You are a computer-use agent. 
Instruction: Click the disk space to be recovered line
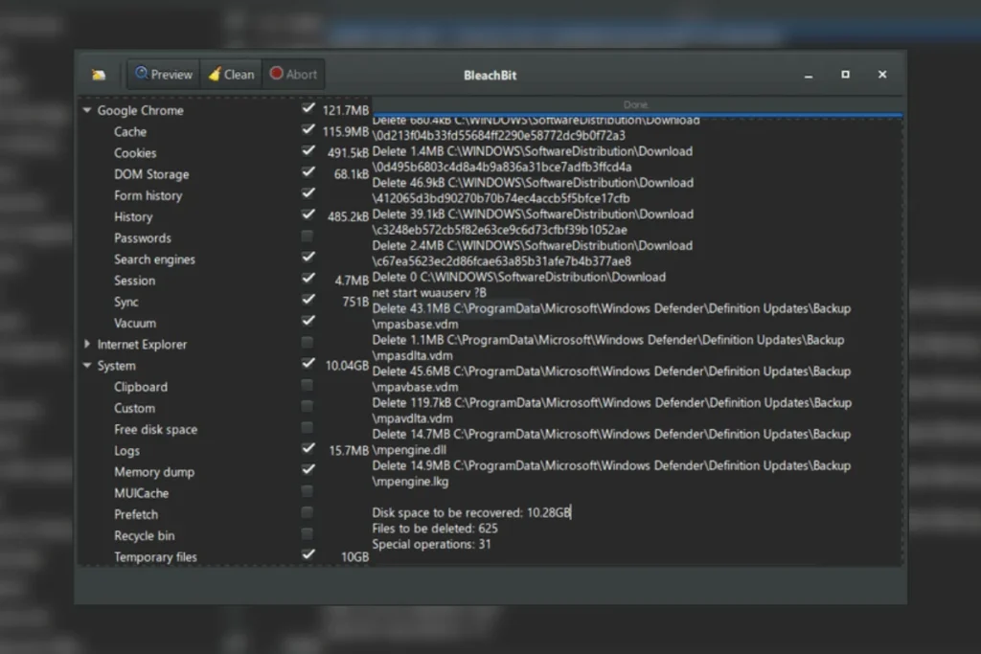[x=470, y=513]
